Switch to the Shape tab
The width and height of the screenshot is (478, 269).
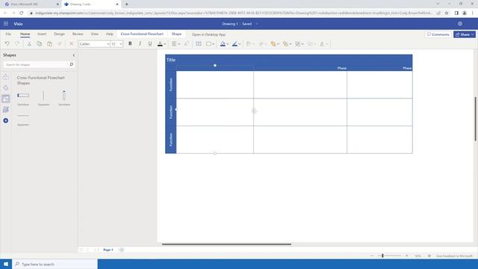(x=176, y=34)
